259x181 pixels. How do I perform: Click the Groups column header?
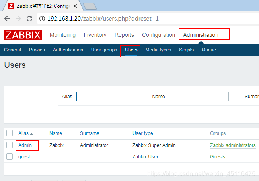click(218, 133)
